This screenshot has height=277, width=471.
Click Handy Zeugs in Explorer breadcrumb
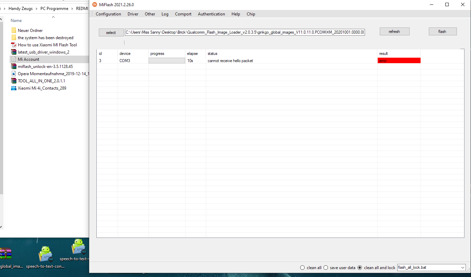click(21, 9)
